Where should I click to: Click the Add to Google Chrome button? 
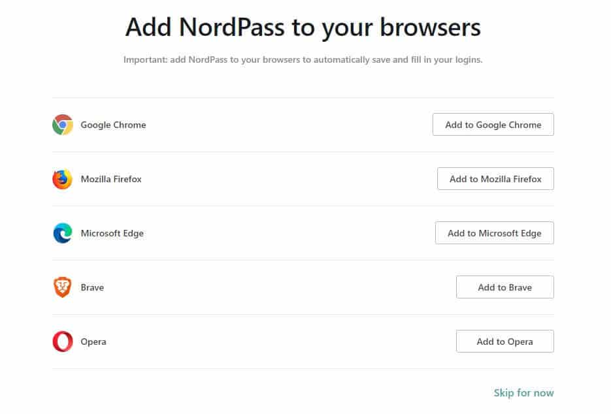[x=493, y=125]
